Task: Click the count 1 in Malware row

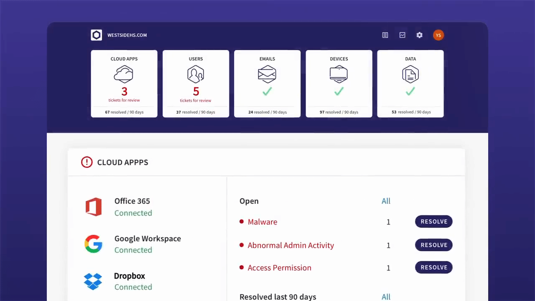Action: 388,222
